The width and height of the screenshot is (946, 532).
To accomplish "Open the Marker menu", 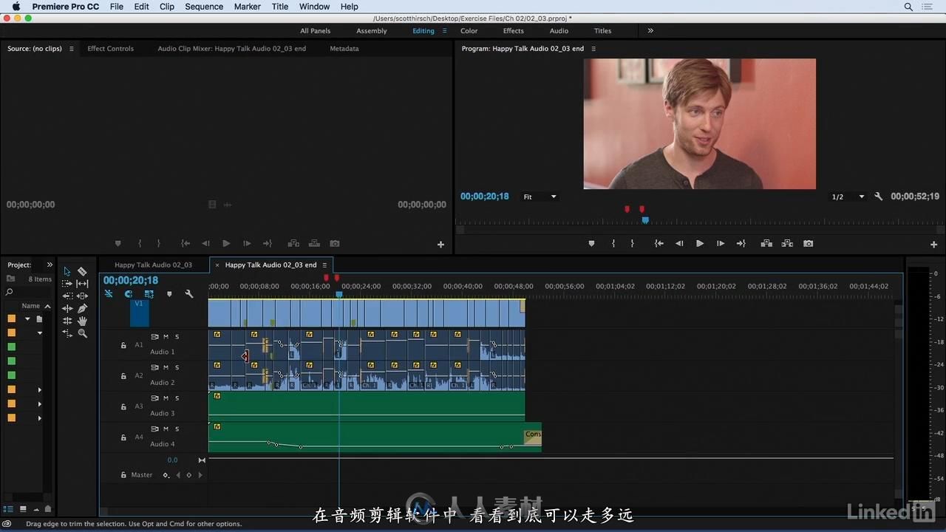I will pyautogui.click(x=247, y=7).
